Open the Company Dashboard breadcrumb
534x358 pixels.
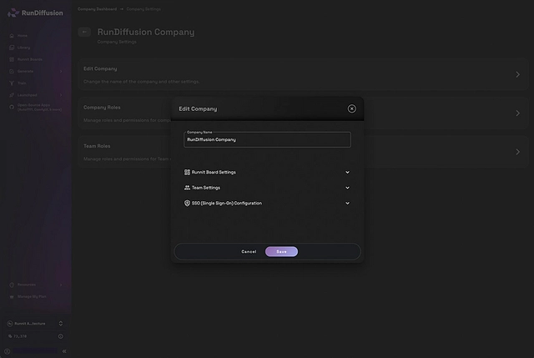[97, 9]
